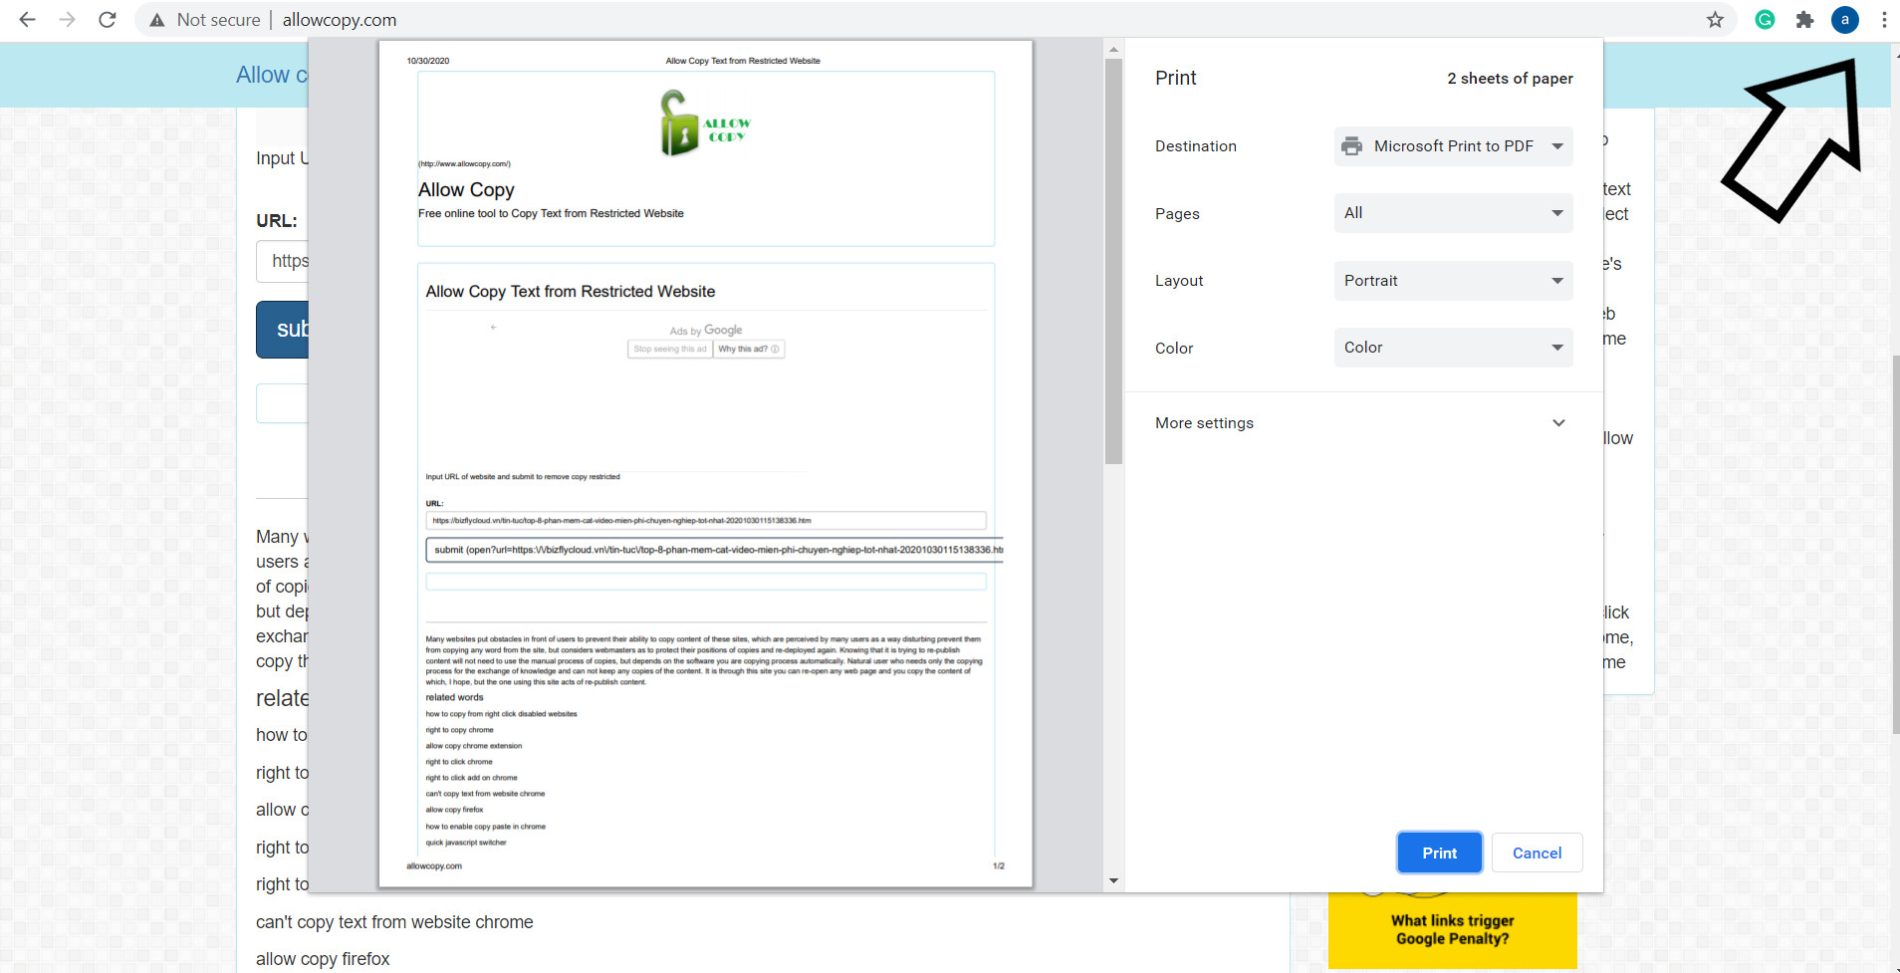This screenshot has height=973, width=1900.
Task: Bookmark this page with the star icon
Action: (x=1715, y=20)
